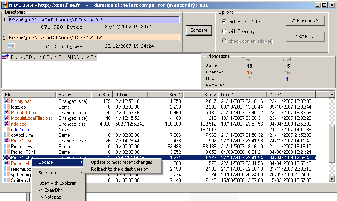Click the changed-file icon next to Module1.bas
337x201 pixels.
coord(6,112)
